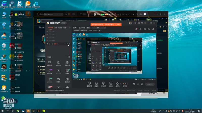Expand microphone options arrow
Screen dimensions: 202x113
pos(120,84)
